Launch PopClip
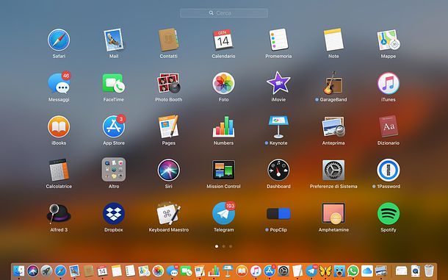 coord(278,214)
